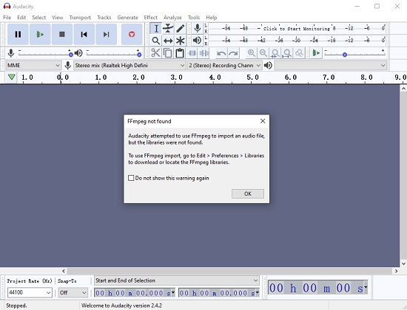Click the Redo arrow
Screen dimensions: 407x310
pyautogui.click(x=233, y=53)
